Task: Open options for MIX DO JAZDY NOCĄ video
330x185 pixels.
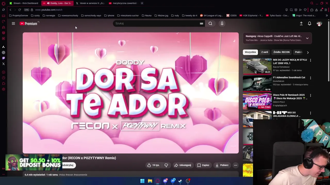Action: (x=310, y=60)
